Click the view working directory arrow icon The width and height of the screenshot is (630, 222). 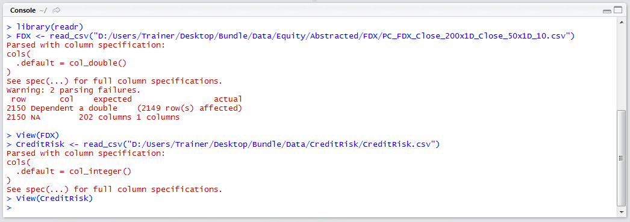[57, 10]
